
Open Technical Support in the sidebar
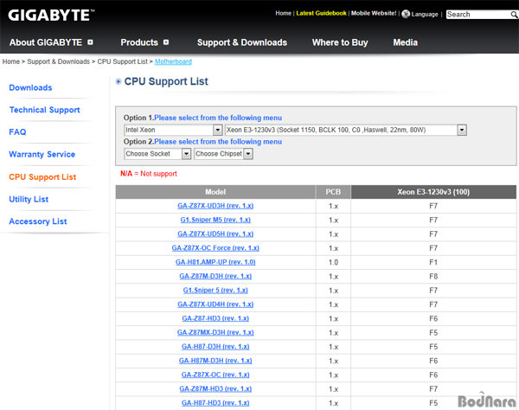(x=45, y=110)
